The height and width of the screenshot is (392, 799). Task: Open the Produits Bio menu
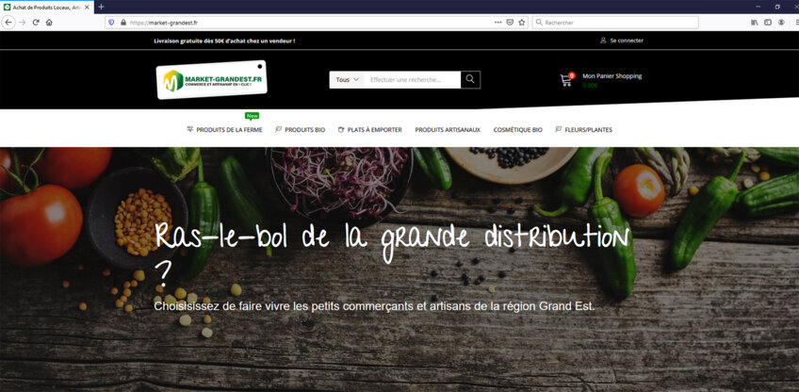pyautogui.click(x=300, y=130)
